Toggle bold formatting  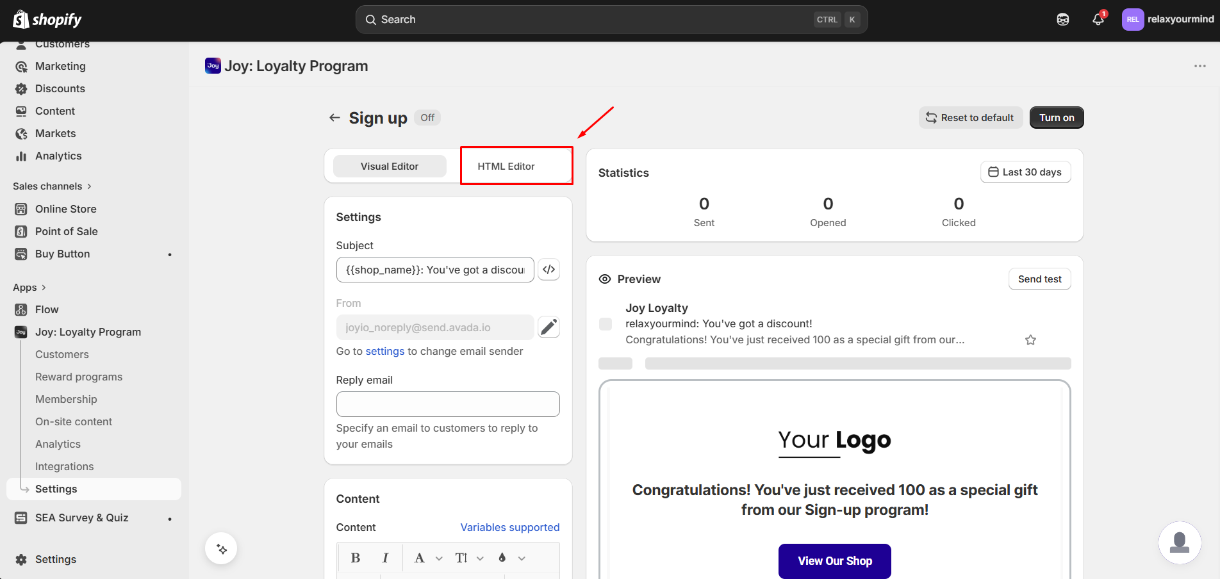click(356, 558)
